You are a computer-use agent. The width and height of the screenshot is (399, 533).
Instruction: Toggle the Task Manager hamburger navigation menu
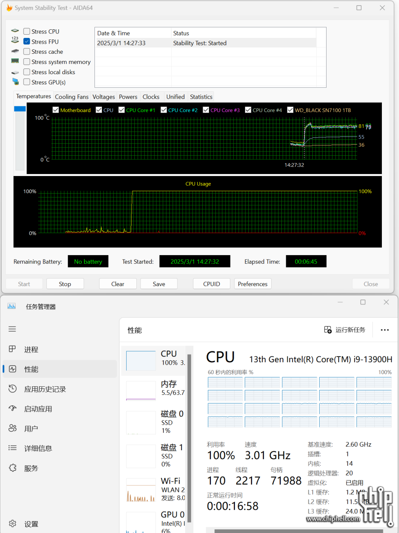[x=12, y=329]
